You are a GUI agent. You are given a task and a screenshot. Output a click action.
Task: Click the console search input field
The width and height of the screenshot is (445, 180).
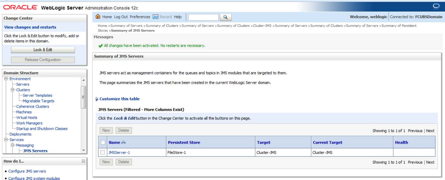click(203, 17)
